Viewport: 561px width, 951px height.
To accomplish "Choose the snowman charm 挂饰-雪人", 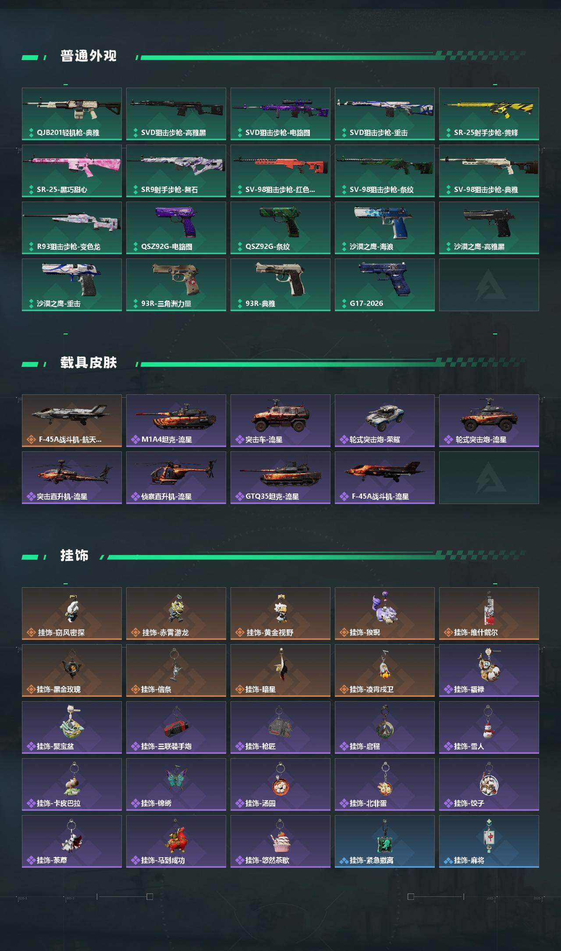I will point(489,727).
